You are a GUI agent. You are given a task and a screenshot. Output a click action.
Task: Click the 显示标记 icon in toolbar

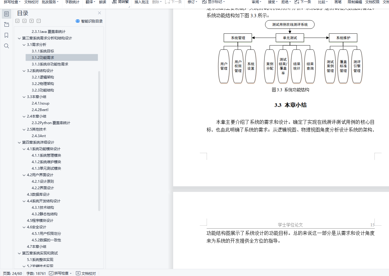pyautogui.click(x=204, y=2)
